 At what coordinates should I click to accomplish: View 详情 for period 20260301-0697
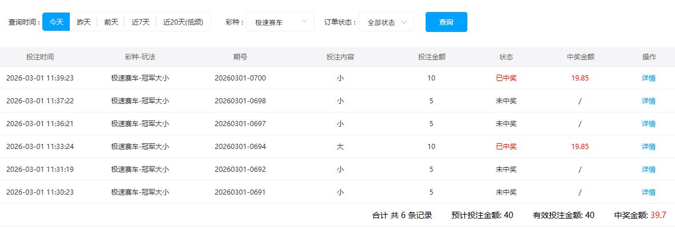[x=648, y=124]
